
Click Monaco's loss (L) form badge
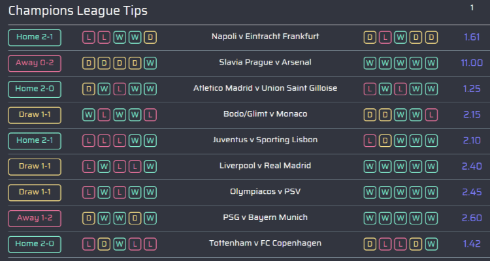point(431,115)
